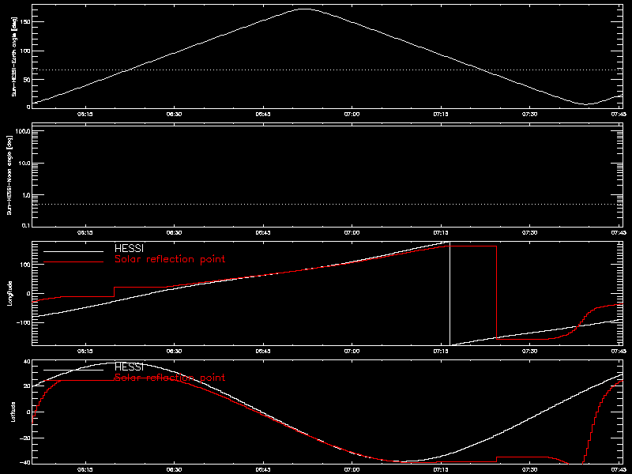
Task: Click the '07:00' time label under Earth angle plot
Action: point(352,115)
